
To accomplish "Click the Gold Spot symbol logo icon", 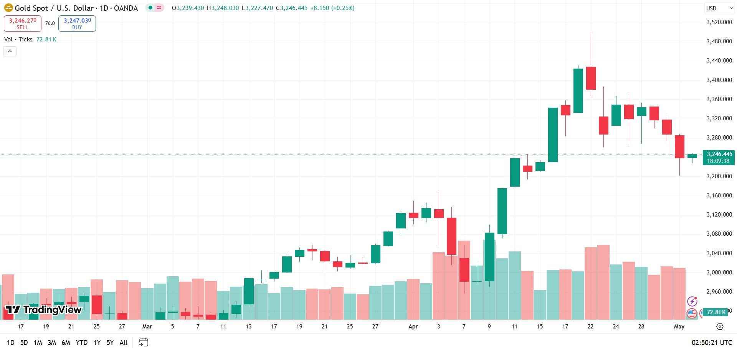I will click(x=8, y=8).
